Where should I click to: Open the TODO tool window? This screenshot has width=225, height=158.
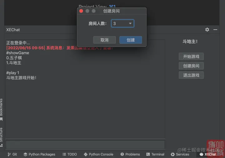tap(70, 154)
